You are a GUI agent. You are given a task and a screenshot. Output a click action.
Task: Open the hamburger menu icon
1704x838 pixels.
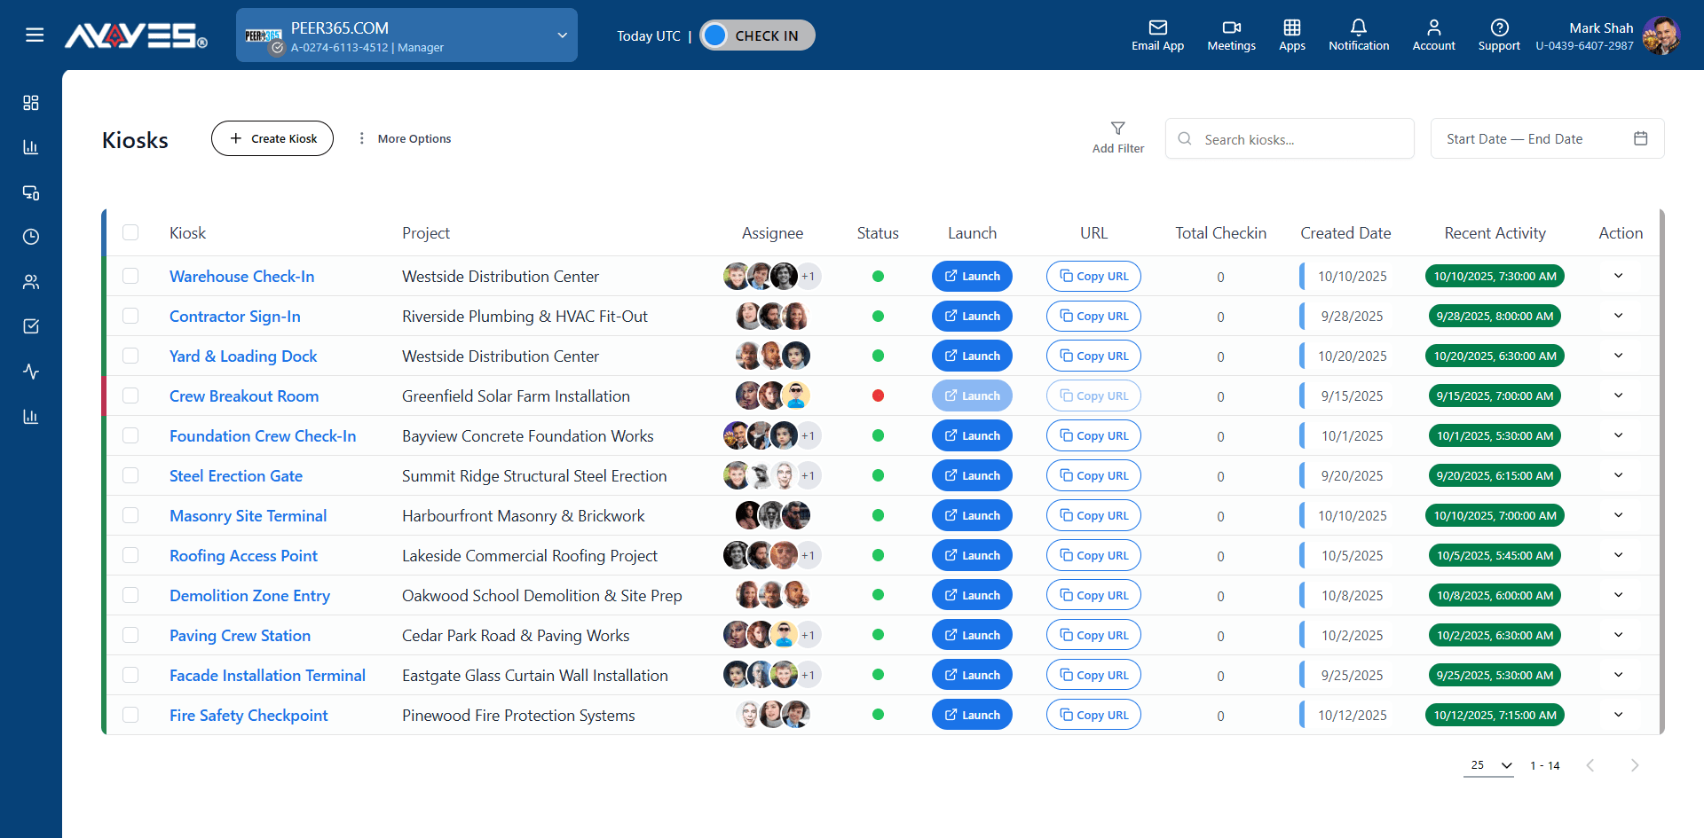(x=35, y=35)
